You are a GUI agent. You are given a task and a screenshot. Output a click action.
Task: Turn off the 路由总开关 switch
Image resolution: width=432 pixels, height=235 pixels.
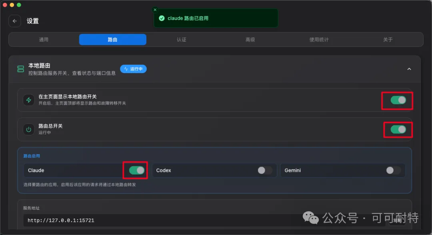(398, 129)
